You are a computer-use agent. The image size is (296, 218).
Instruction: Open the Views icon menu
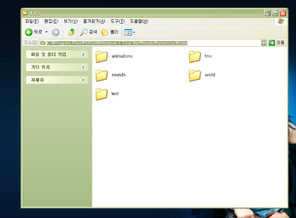coord(128,32)
